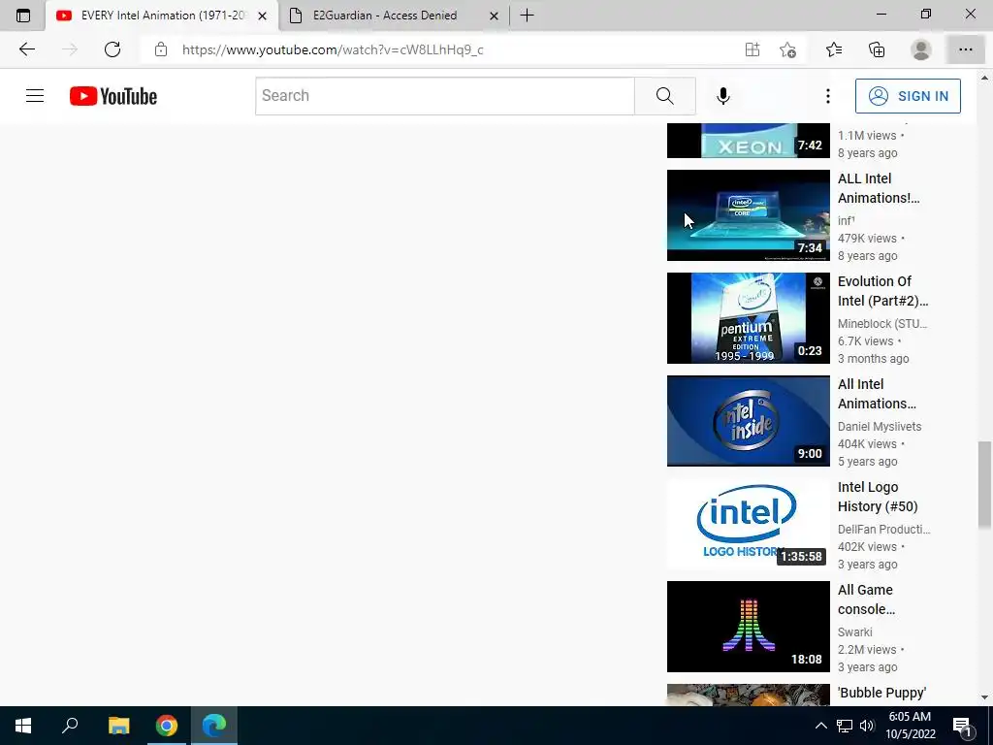
Task: Switch to EVERY Intel Animation tab
Action: point(162,16)
